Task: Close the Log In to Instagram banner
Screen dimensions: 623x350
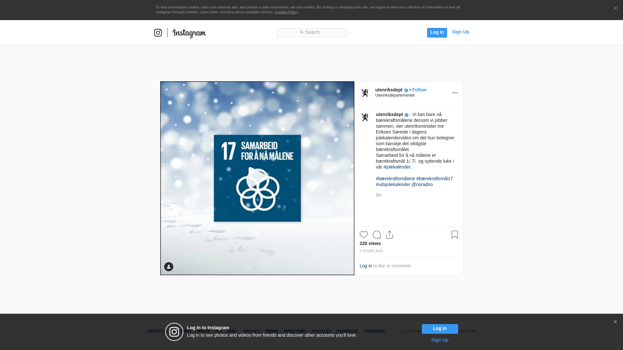Action: pos(615,322)
